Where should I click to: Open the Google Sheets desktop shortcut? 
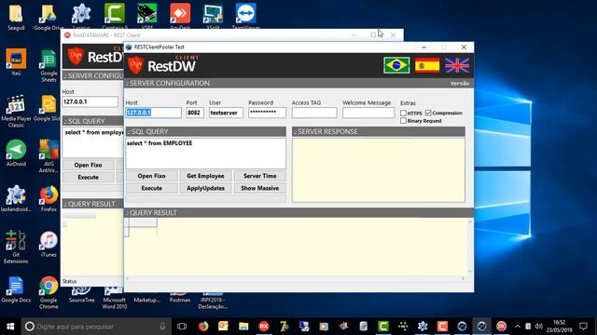pos(49,64)
